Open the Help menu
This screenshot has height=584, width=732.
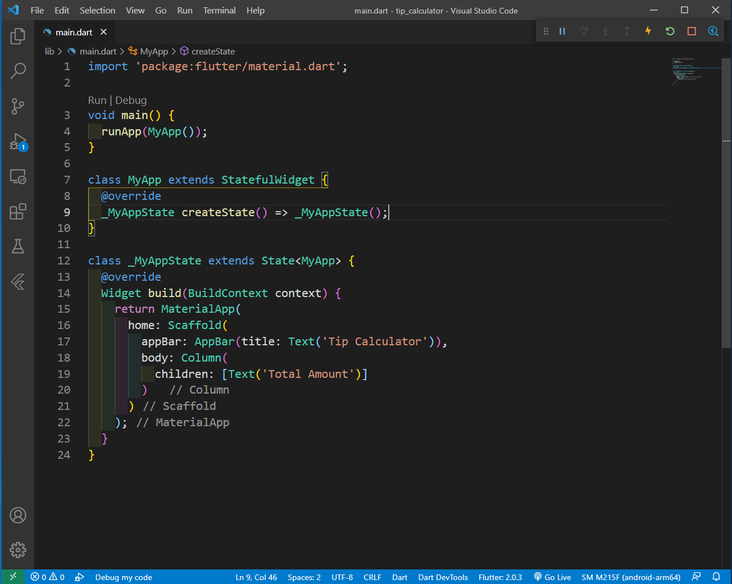256,10
